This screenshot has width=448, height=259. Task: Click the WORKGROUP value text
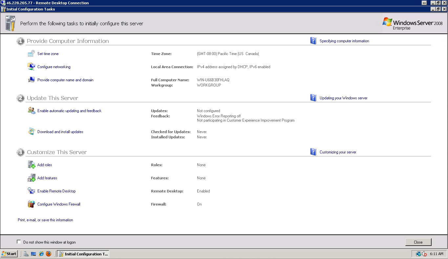pos(209,85)
